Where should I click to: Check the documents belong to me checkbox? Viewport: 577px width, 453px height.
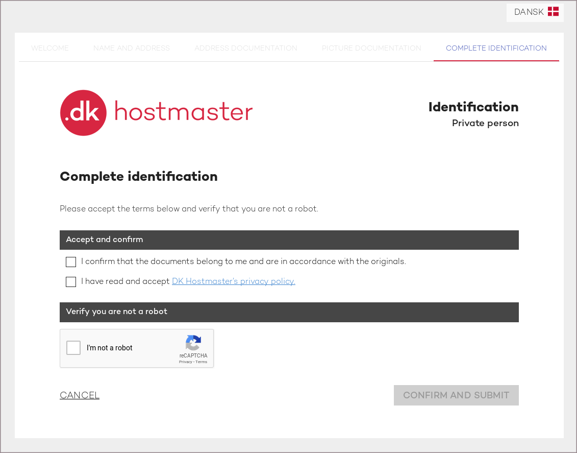pos(71,262)
